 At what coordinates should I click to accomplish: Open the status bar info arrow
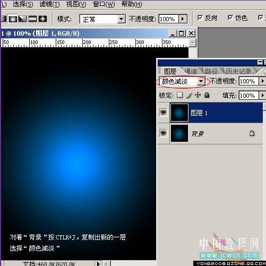coord(98,263)
